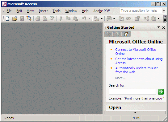
Task: Open the Window menu
Action: tap(71, 11)
